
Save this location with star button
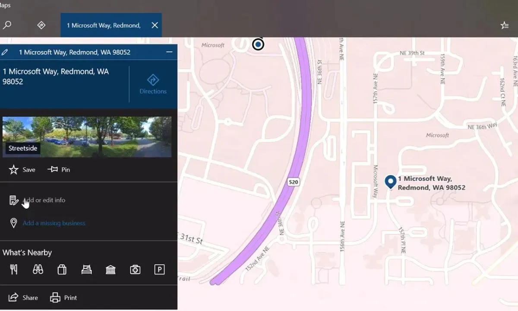(x=22, y=170)
